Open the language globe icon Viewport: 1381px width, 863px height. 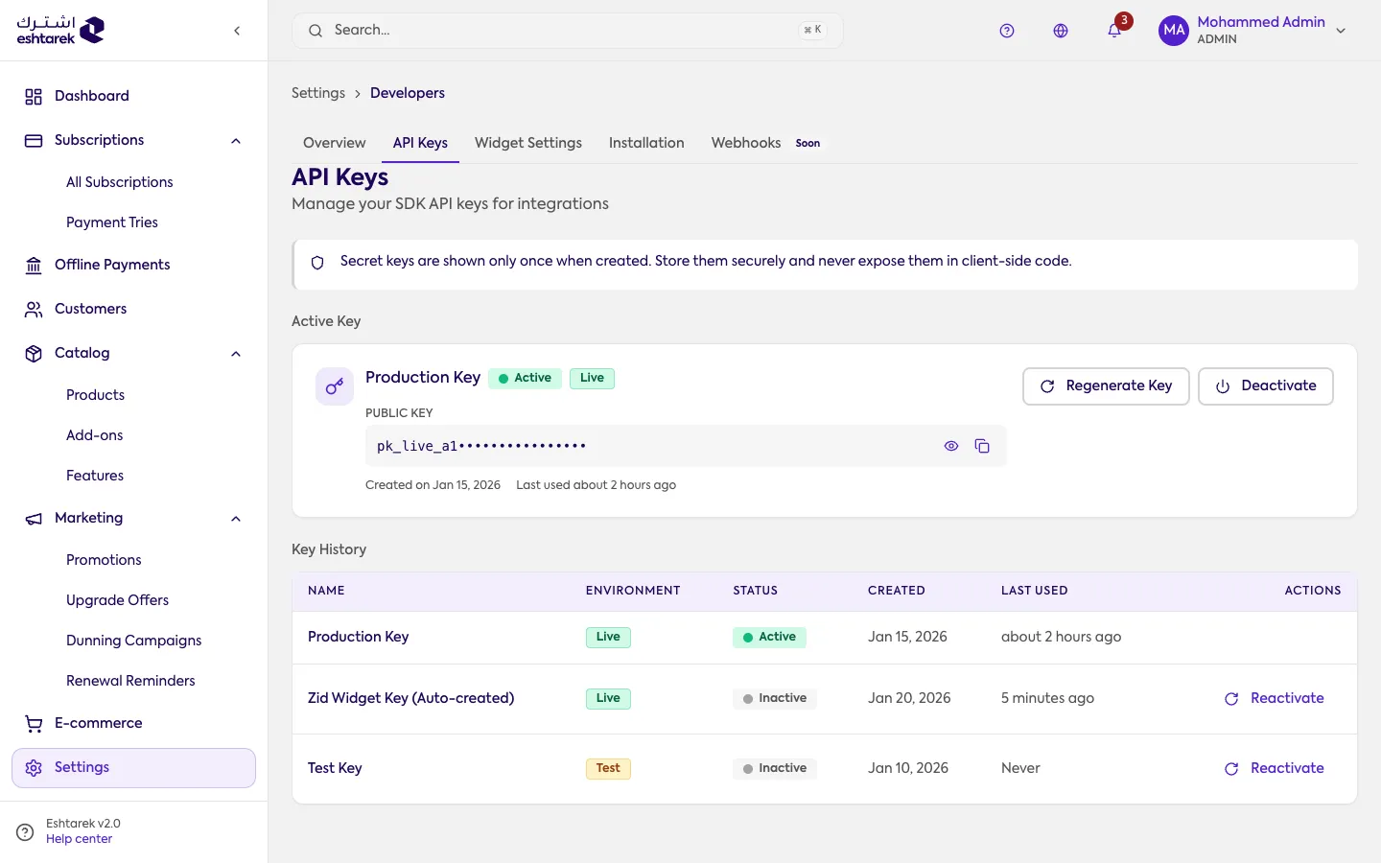click(x=1061, y=31)
